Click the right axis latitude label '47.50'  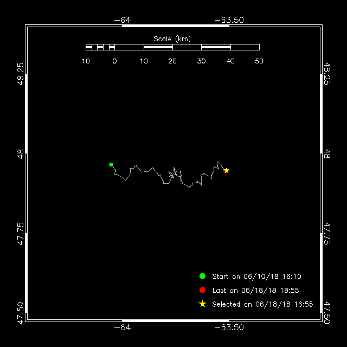327,313
